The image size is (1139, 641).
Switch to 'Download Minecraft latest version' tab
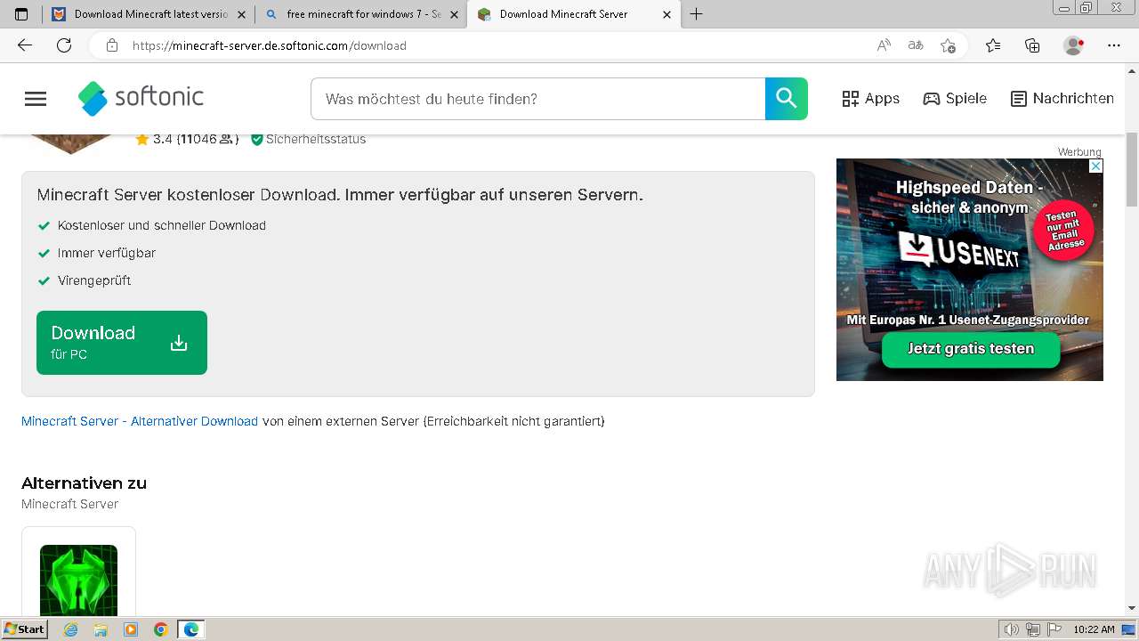click(147, 14)
